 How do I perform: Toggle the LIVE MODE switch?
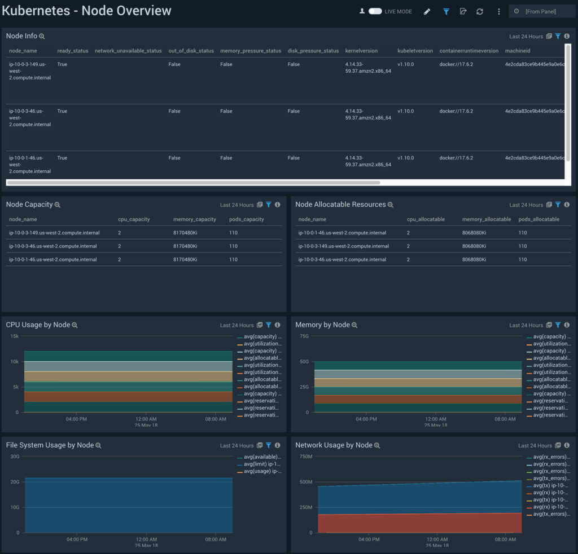point(375,11)
